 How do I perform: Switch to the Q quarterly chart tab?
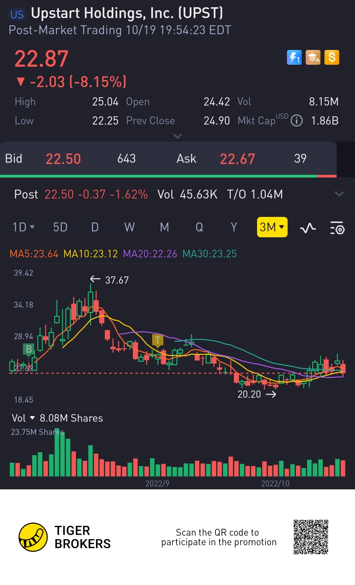point(199,227)
